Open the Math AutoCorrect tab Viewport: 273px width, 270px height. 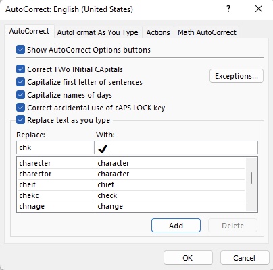[207, 32]
